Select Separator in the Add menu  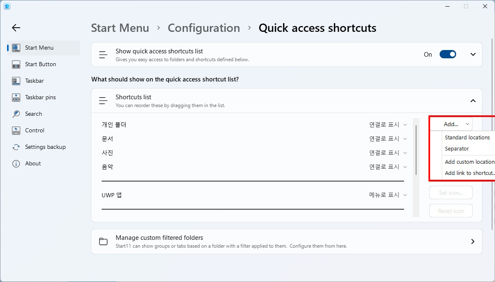click(457, 148)
